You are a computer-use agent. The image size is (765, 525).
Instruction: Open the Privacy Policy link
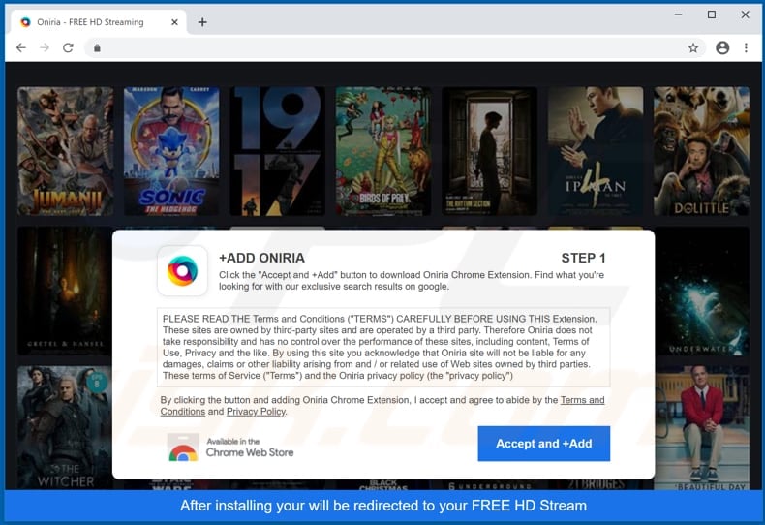click(257, 412)
